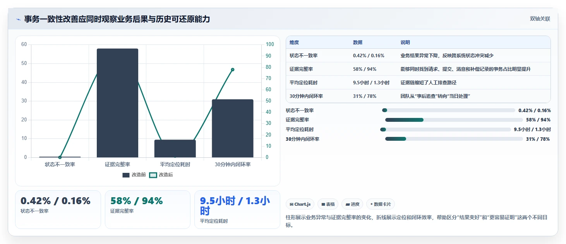Click the 0.42% / 0.16% data card
566x244 pixels.
(58, 210)
